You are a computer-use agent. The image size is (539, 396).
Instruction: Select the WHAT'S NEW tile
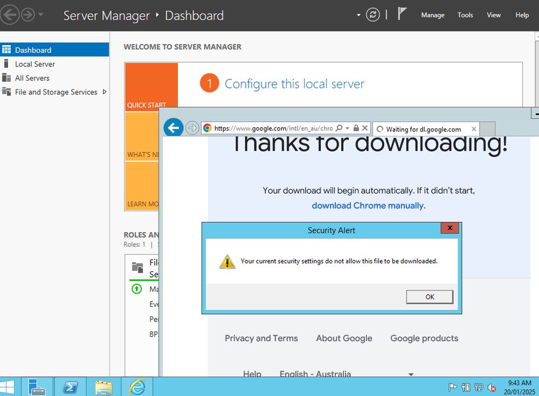(142, 136)
